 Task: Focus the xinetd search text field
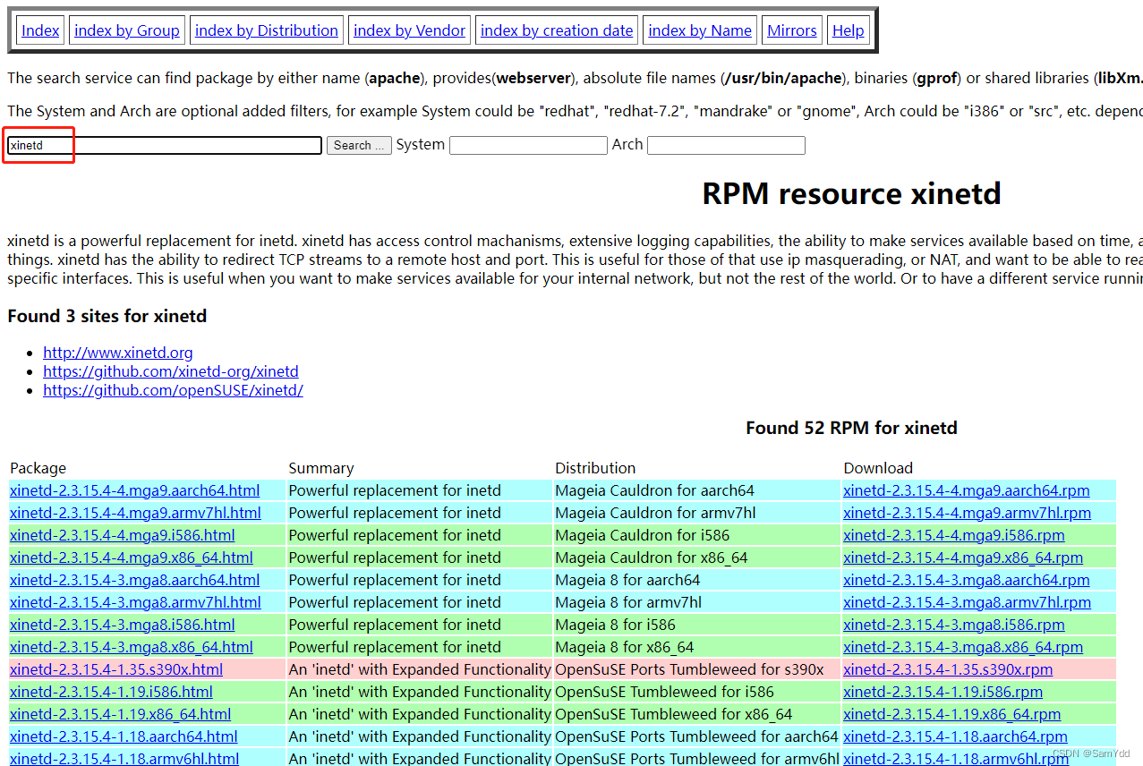point(165,145)
